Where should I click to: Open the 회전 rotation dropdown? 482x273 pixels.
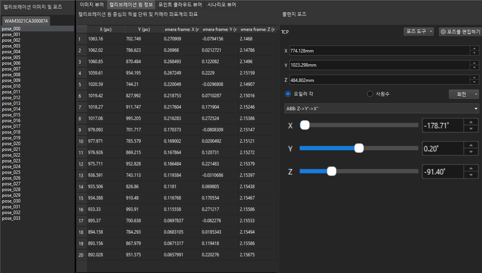[x=464, y=94]
